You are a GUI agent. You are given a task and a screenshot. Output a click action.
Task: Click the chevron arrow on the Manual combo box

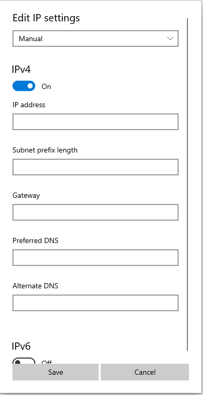pyautogui.click(x=170, y=39)
